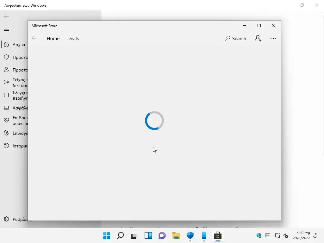Open the account protection person icon item
This screenshot has height=243, width=324.
click(x=15, y=70)
